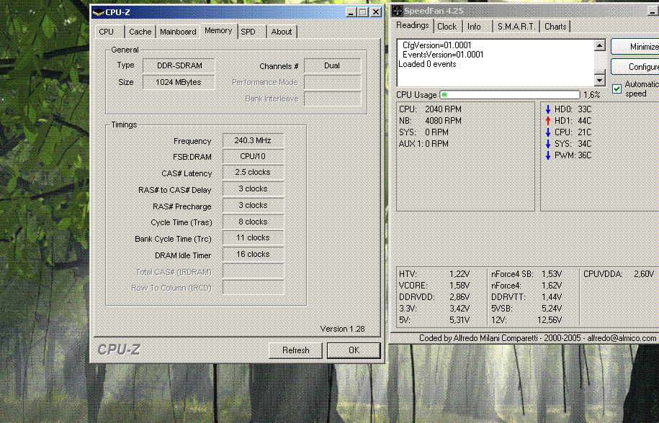
Task: Open the Mainboard tab in CPU-Z
Action: (x=178, y=32)
